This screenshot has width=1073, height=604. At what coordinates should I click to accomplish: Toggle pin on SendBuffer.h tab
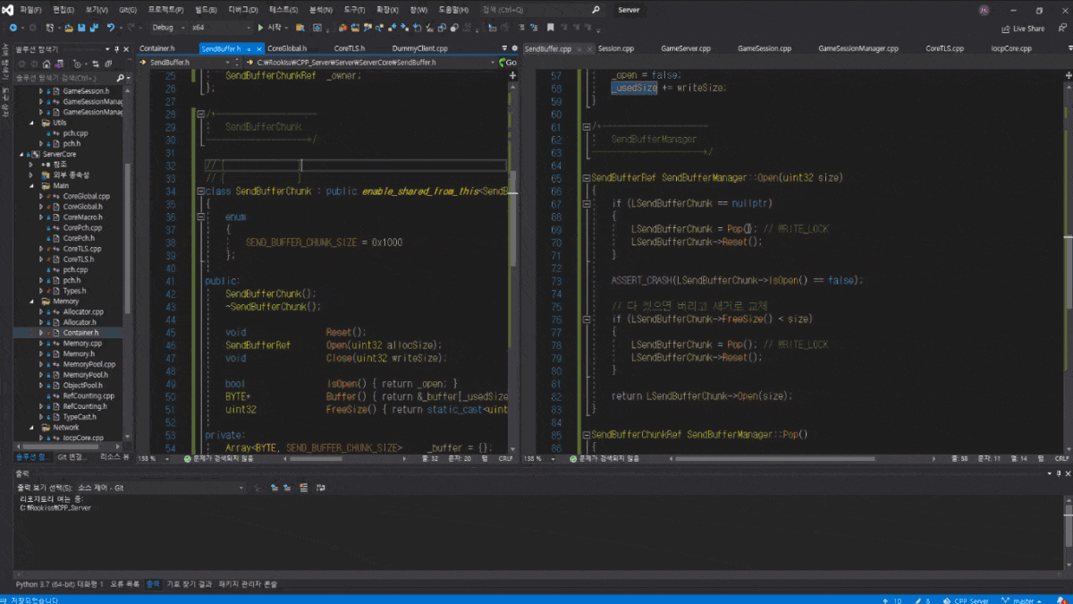click(249, 48)
